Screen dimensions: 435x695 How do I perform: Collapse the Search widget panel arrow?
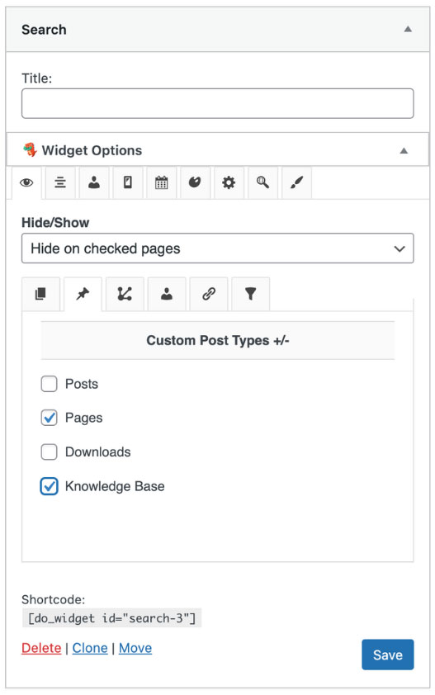(x=408, y=30)
